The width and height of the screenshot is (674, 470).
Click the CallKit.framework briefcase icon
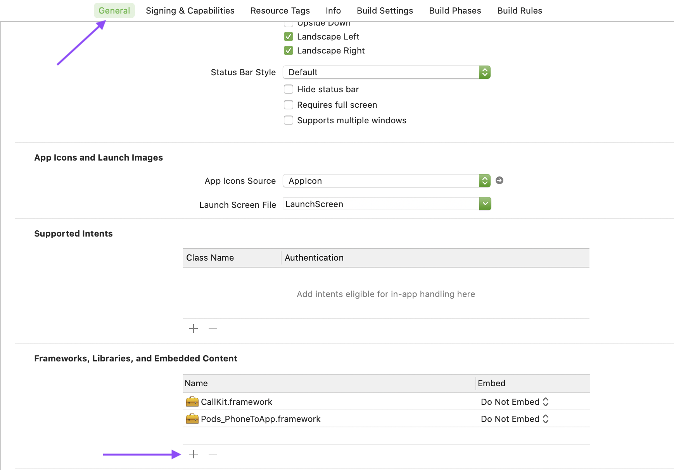[x=192, y=402]
